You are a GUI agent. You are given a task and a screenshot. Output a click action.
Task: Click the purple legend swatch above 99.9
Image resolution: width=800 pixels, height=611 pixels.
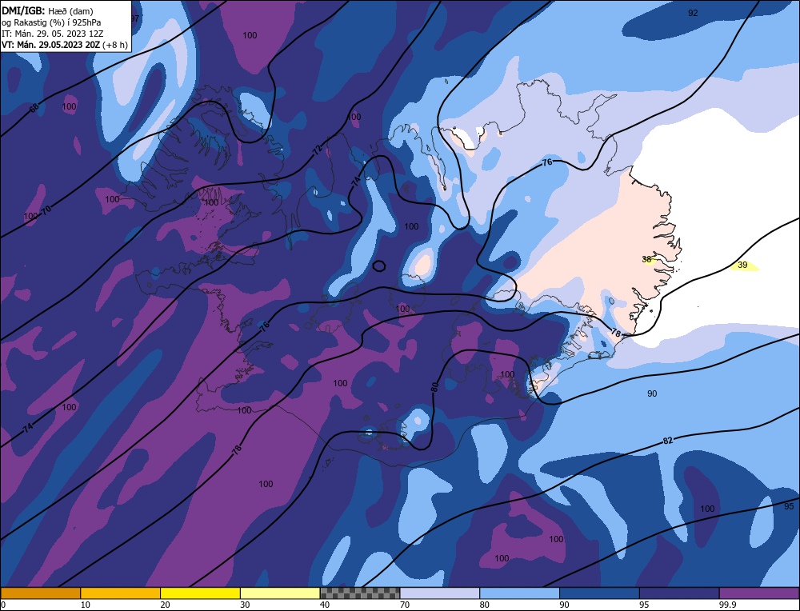(x=759, y=593)
